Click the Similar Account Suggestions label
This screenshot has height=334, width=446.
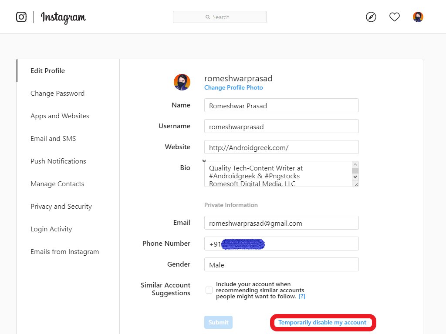coord(166,289)
